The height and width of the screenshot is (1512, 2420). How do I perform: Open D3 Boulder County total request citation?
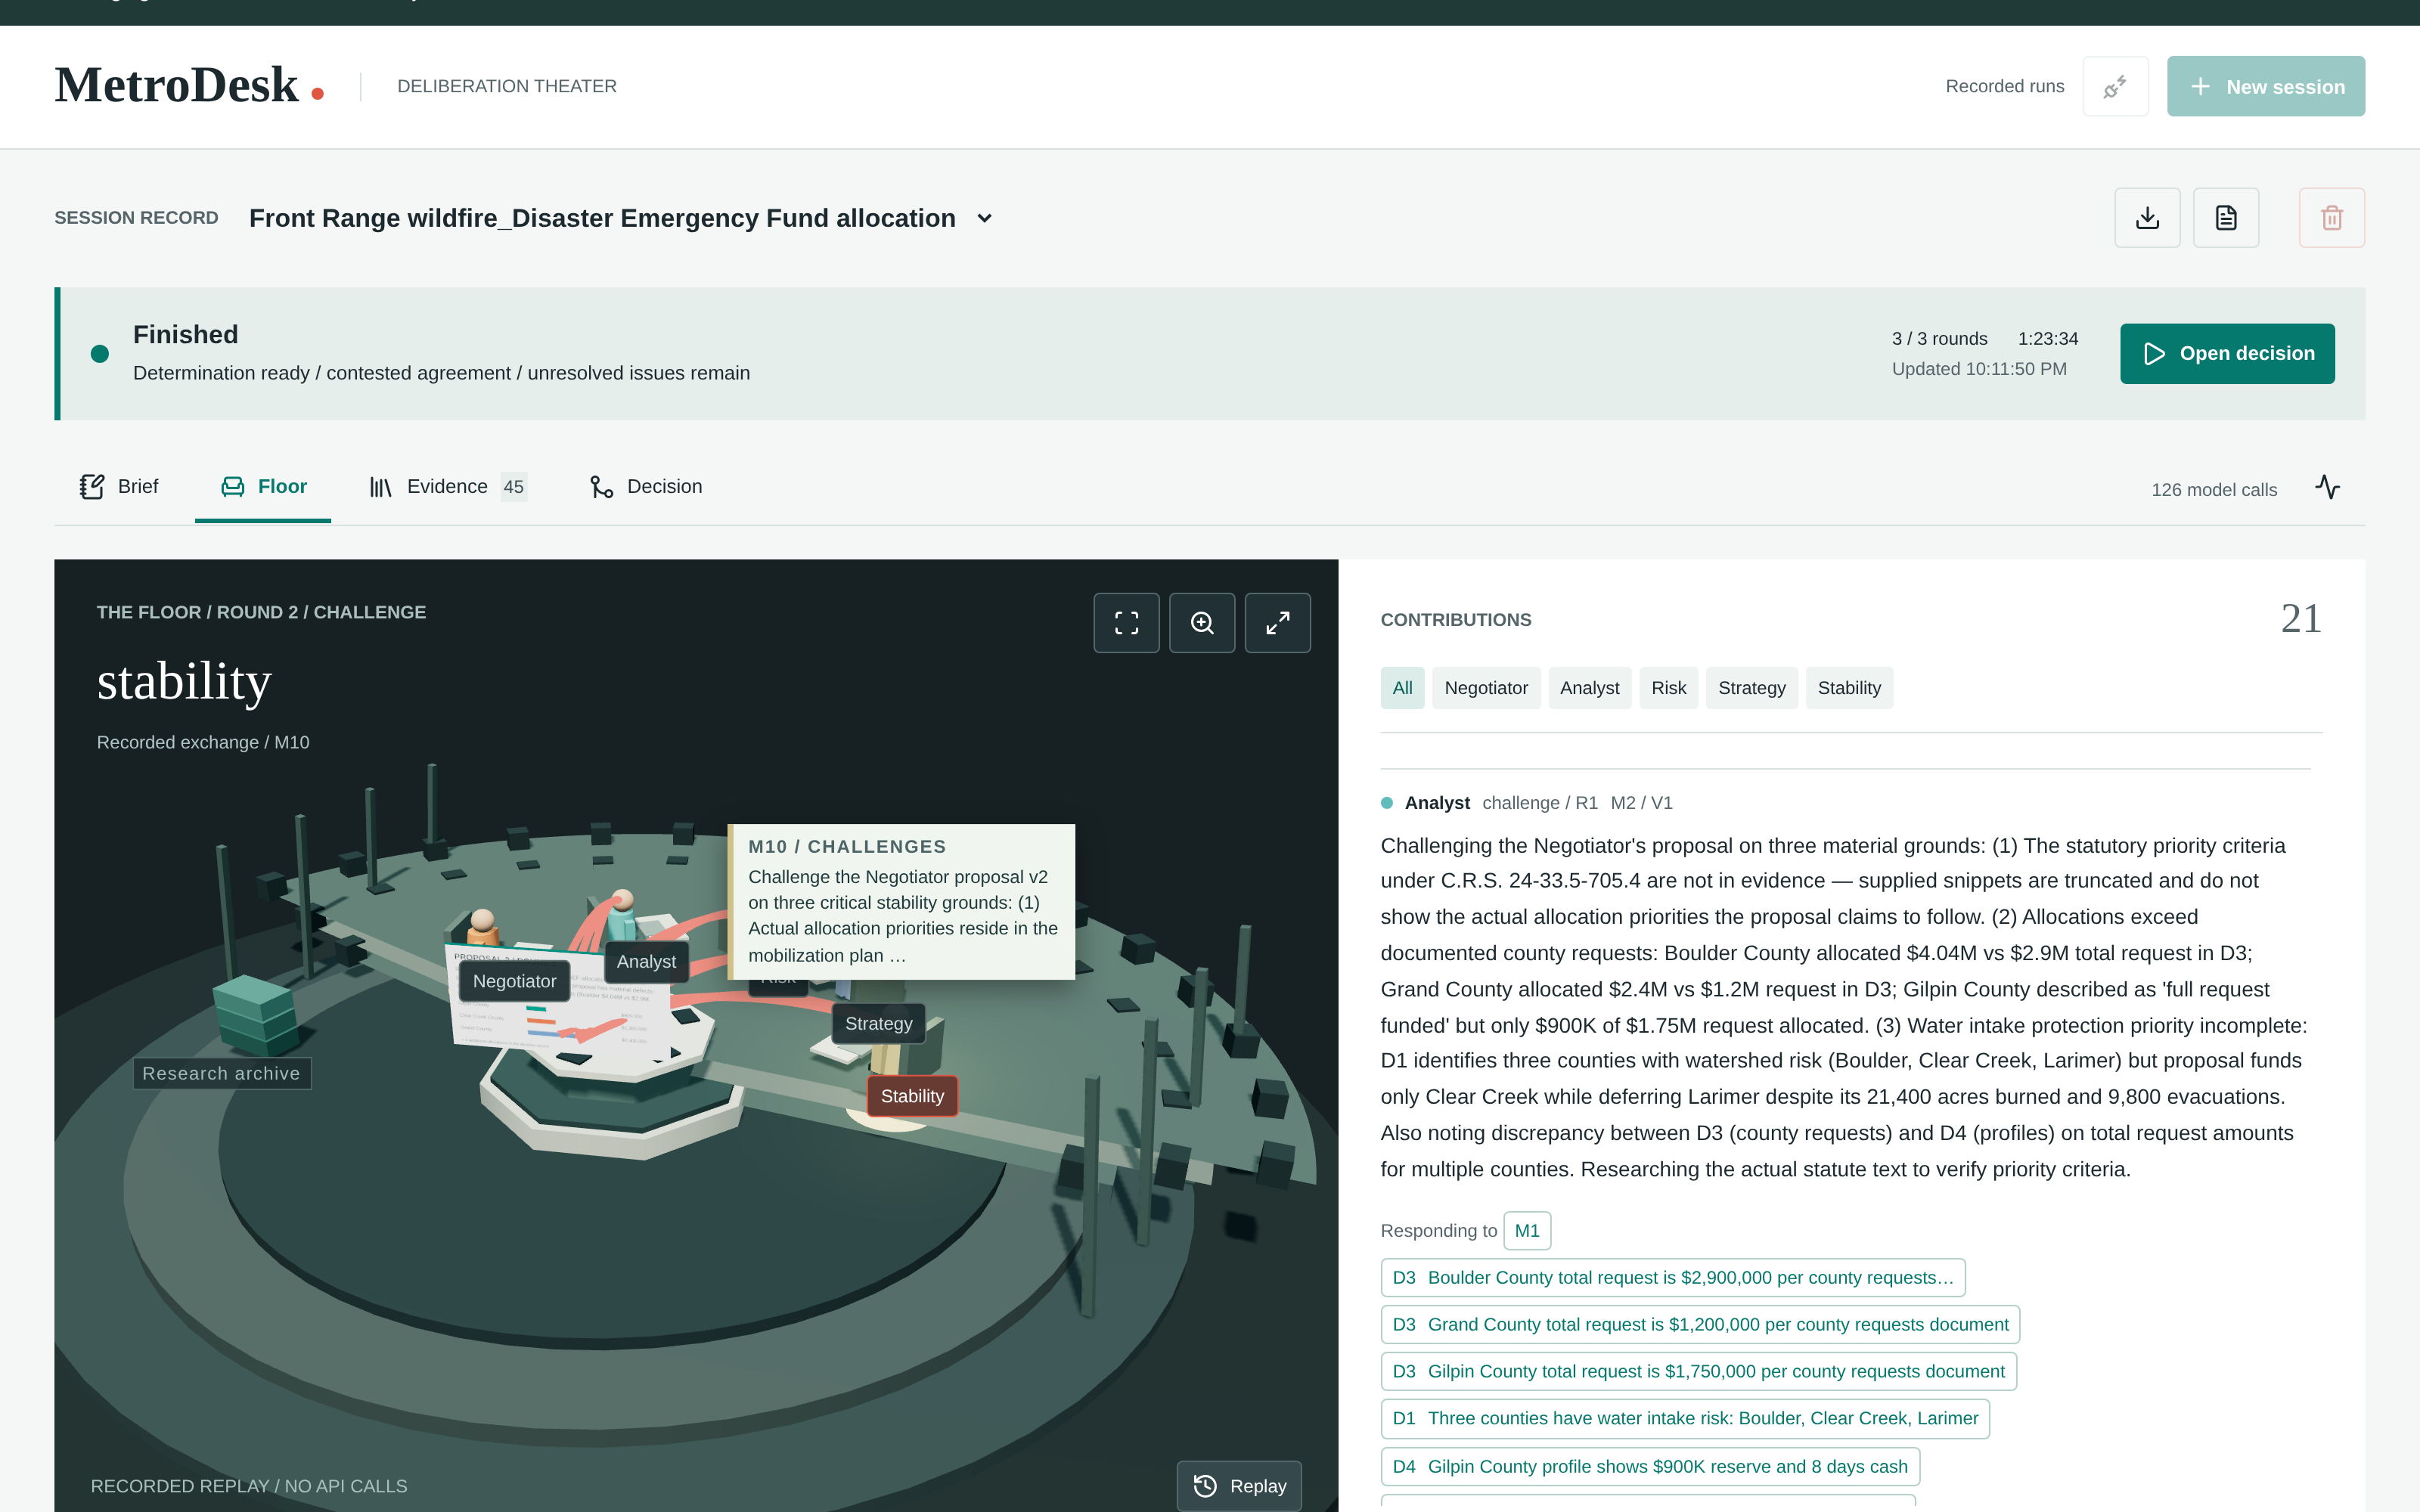click(1673, 1278)
